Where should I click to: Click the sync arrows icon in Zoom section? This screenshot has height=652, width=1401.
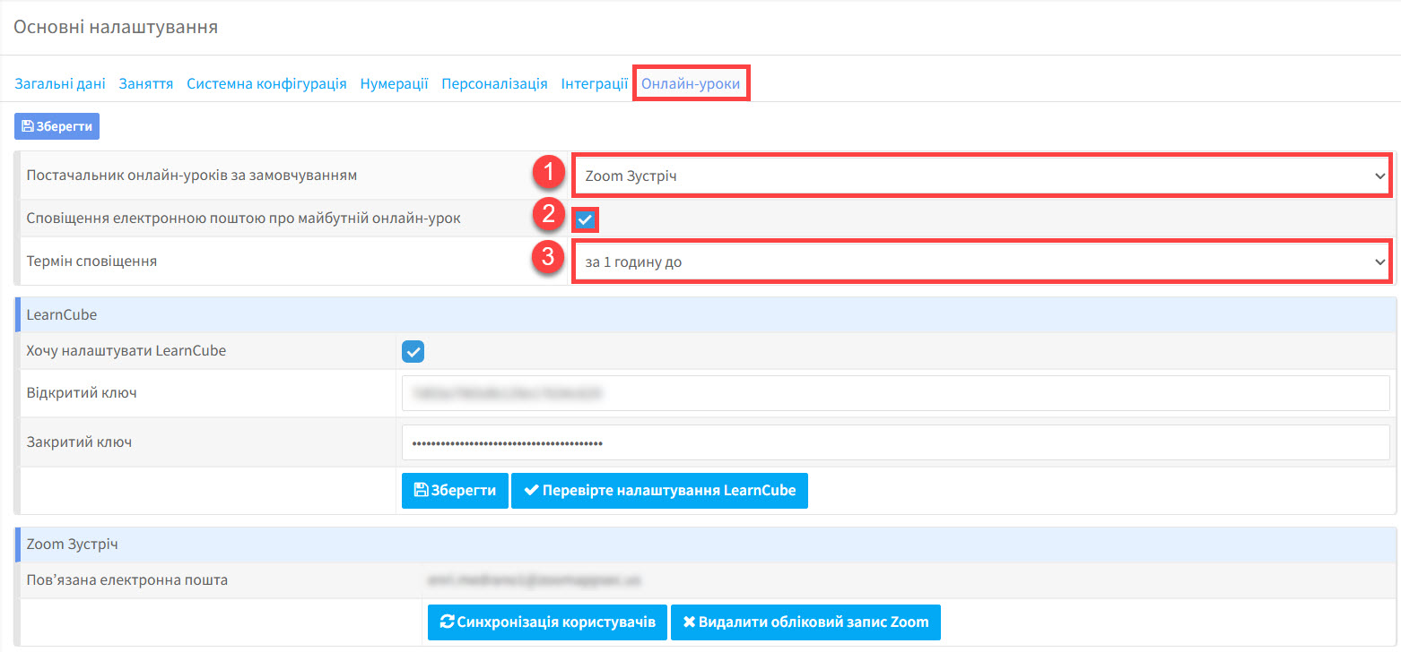click(446, 622)
